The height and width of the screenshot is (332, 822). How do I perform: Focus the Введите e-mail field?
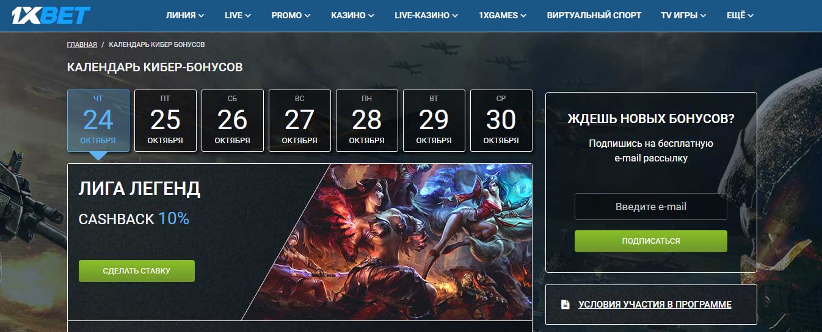pyautogui.click(x=651, y=207)
